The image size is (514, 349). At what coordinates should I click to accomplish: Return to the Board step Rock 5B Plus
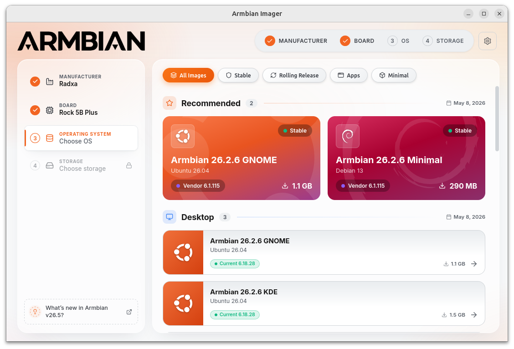[81, 109]
